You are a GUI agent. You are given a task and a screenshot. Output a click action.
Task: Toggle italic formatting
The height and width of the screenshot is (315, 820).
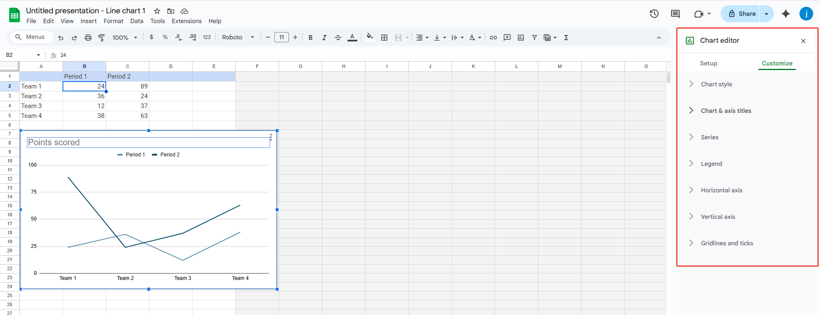324,38
